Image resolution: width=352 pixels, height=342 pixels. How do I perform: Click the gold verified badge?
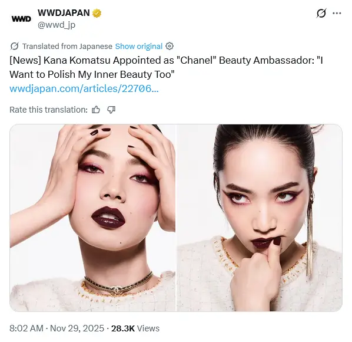point(97,13)
